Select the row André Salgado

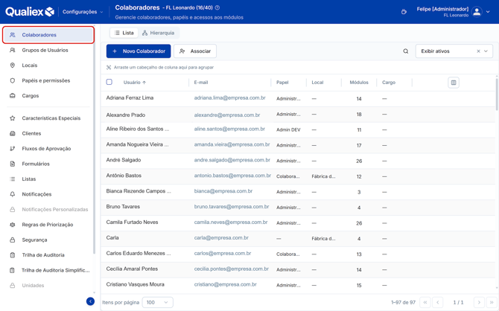[x=298, y=161]
